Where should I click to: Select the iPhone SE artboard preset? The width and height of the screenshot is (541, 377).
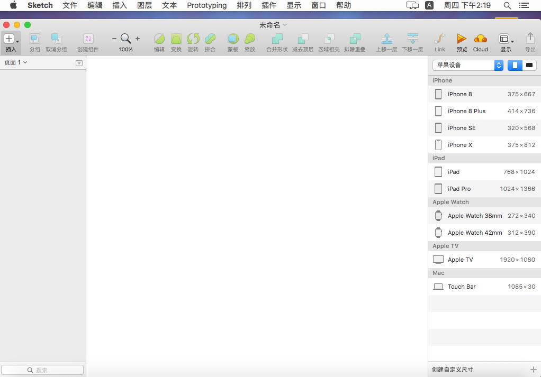[x=484, y=128]
